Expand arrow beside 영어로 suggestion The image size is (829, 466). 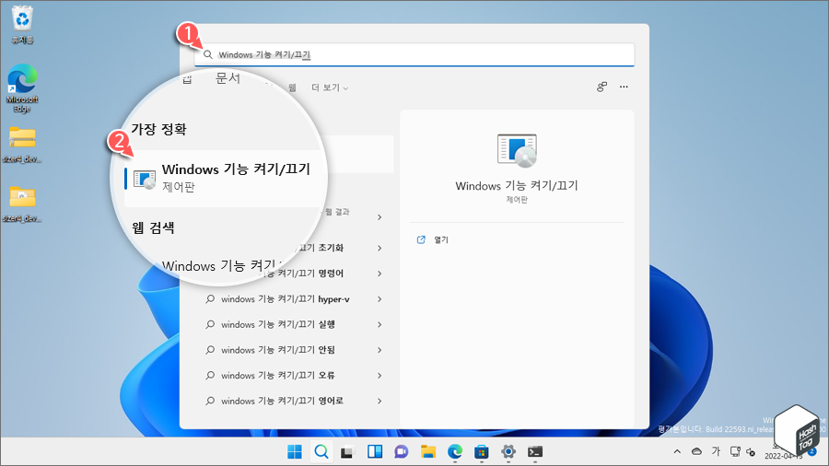(379, 401)
